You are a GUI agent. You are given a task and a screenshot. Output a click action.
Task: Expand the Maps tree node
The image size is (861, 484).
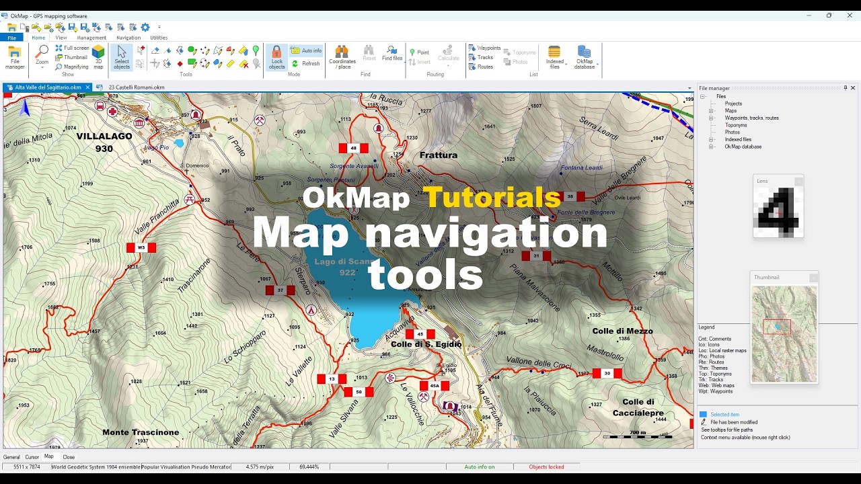tap(711, 111)
